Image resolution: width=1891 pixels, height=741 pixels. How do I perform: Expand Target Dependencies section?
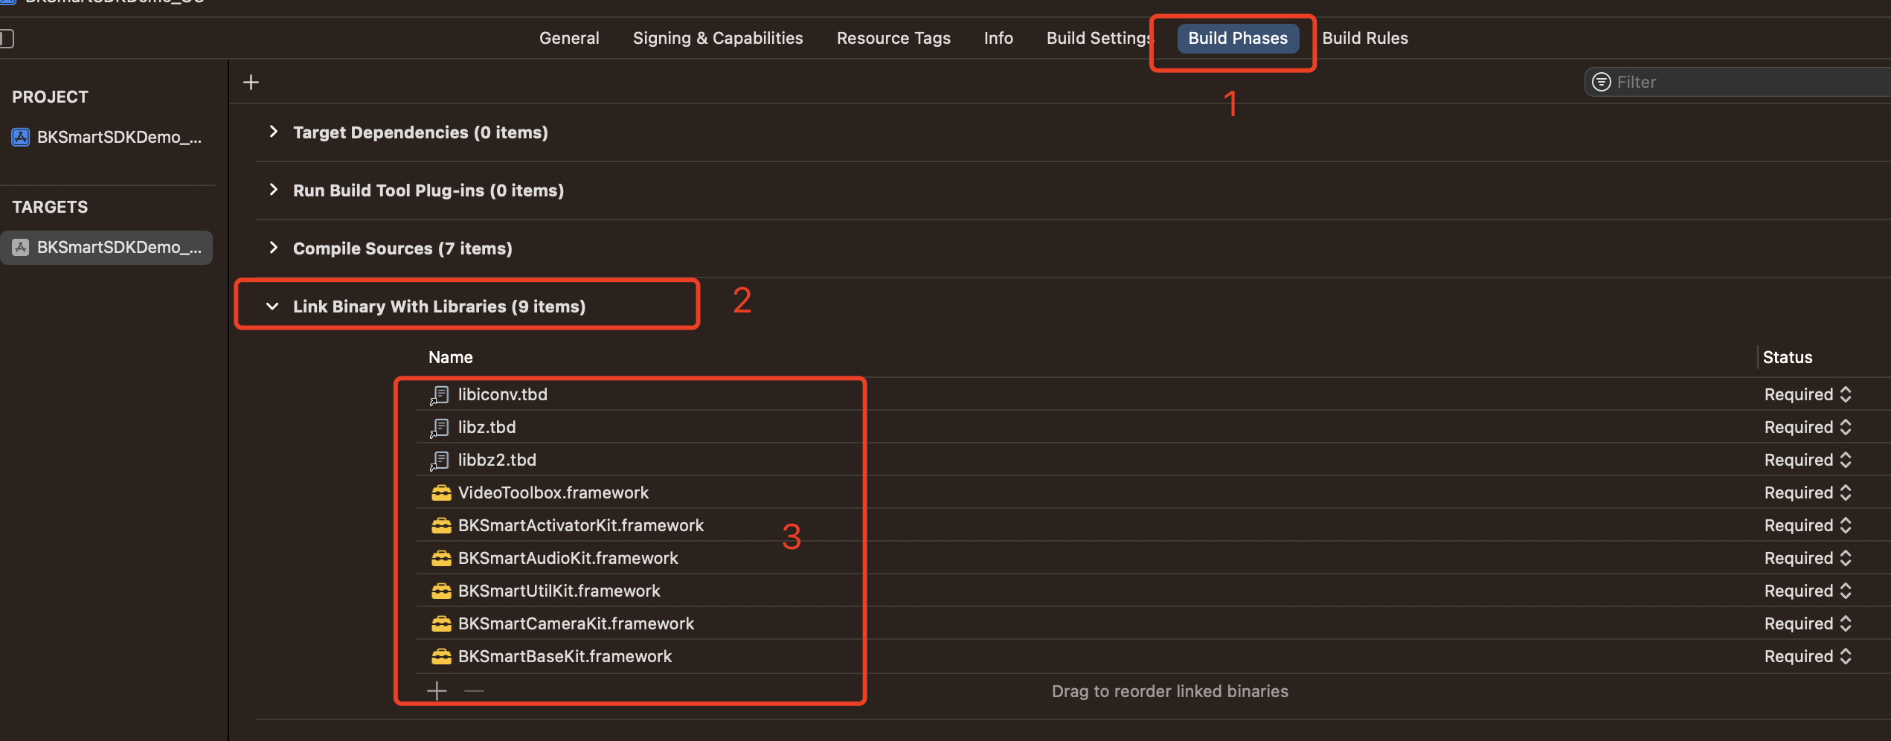click(274, 132)
